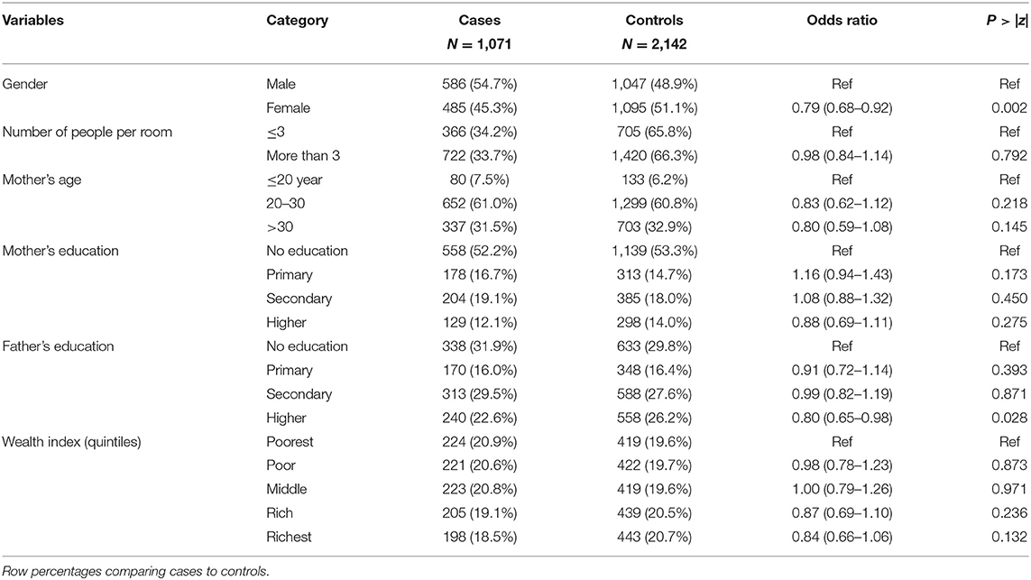Select the N = 2,142 controls subheader
The image size is (1031, 580).
point(654,44)
